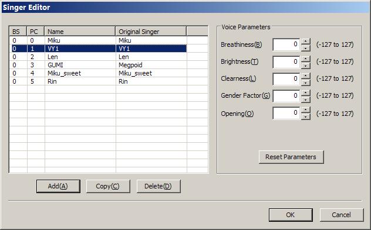The width and height of the screenshot is (371, 230).
Task: Click the Miku_sweet original singer cell
Action: tap(151, 73)
